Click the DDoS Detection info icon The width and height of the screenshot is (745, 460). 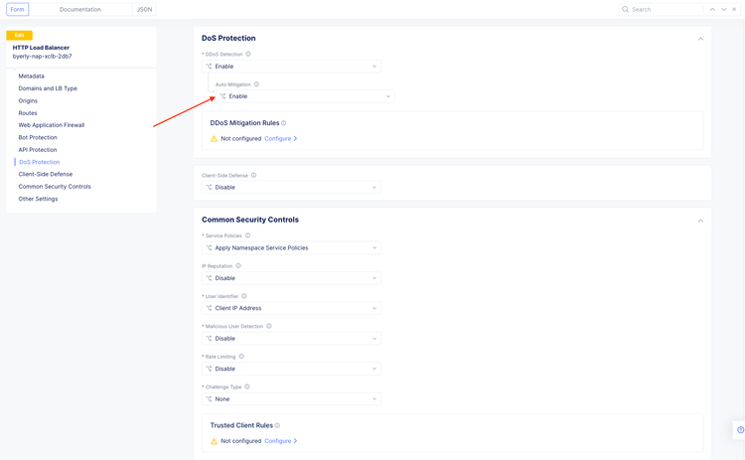[x=248, y=55]
